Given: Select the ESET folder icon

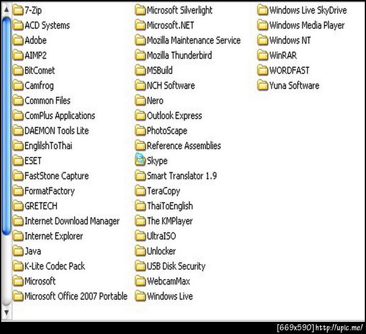Looking at the screenshot, I should coord(18,161).
